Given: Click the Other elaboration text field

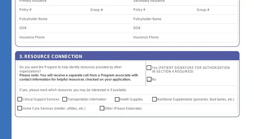Looking at the screenshot, I should click(189, 109).
